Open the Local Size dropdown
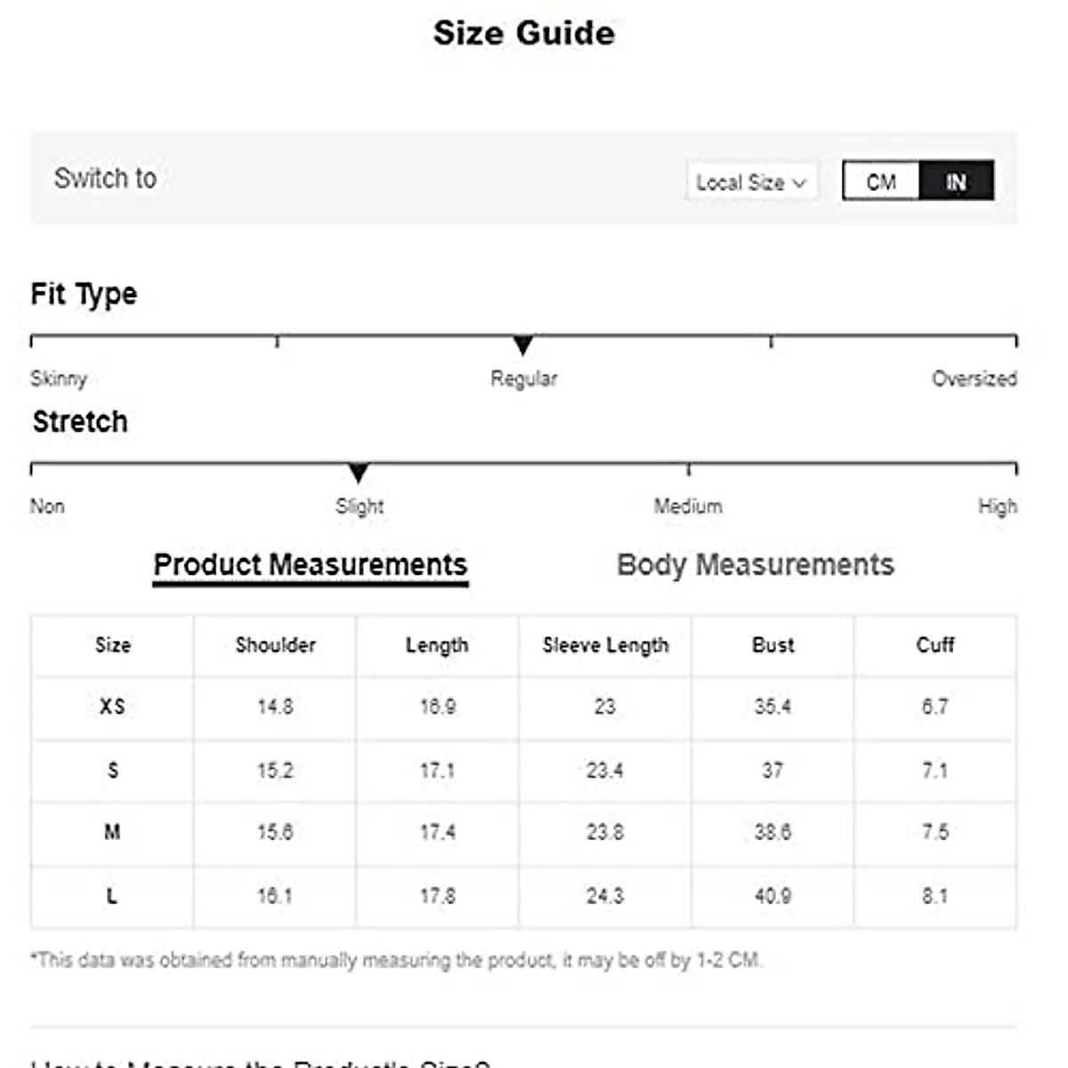Viewport: 1068px width, 1068px height. [x=750, y=182]
